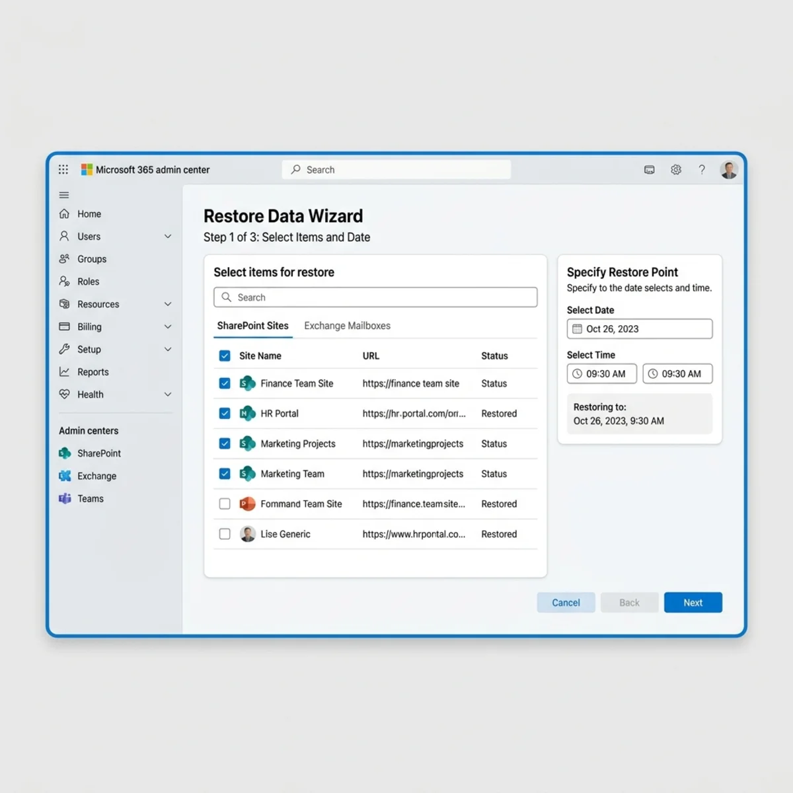Open help question mark icon
The image size is (793, 793).
pos(702,170)
